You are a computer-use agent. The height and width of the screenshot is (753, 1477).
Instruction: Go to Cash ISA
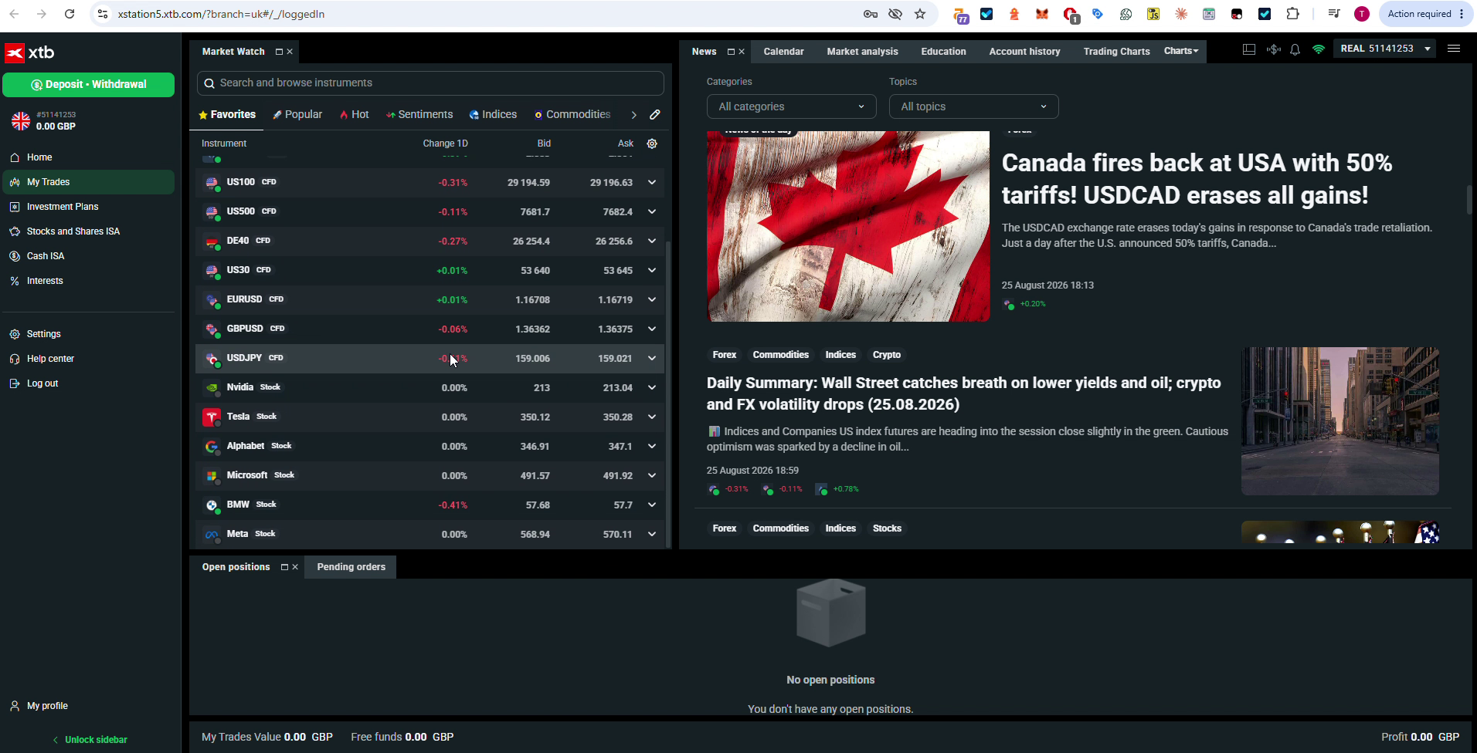[46, 256]
